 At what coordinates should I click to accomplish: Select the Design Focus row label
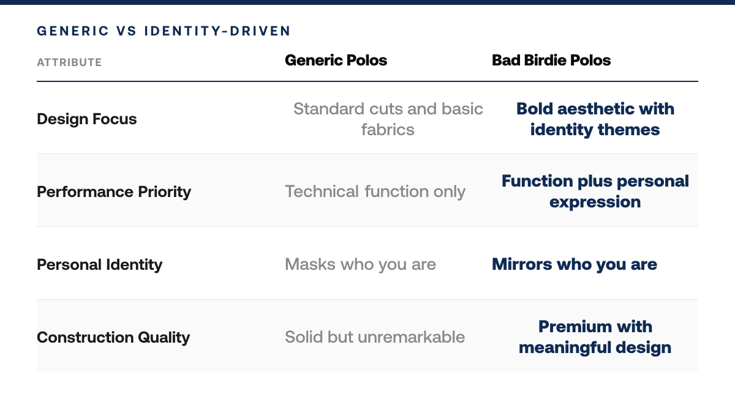pos(87,119)
